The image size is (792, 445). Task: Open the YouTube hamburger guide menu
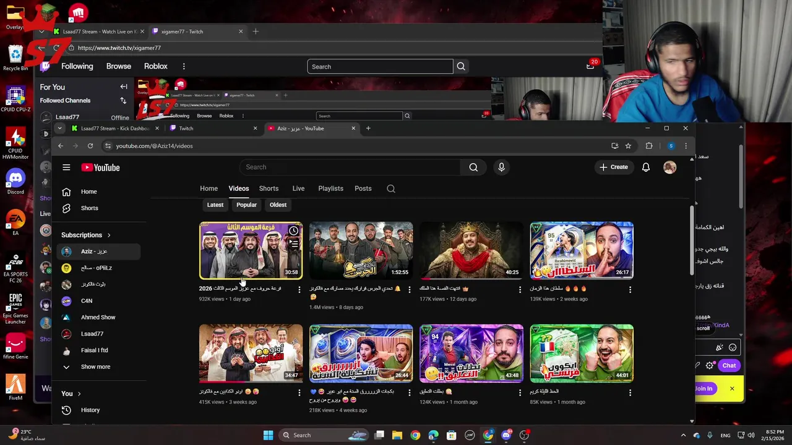[66, 167]
